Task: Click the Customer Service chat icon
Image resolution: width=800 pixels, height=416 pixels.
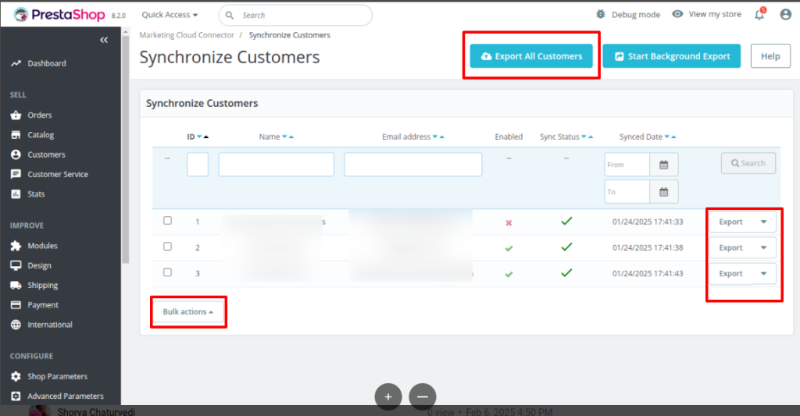Action: click(16, 174)
